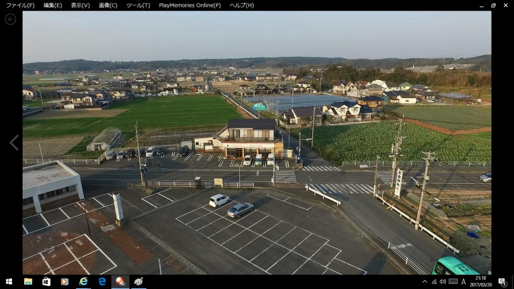Restore down the PlayMemories window
Image resolution: width=514 pixels, height=289 pixels.
tap(493, 5)
